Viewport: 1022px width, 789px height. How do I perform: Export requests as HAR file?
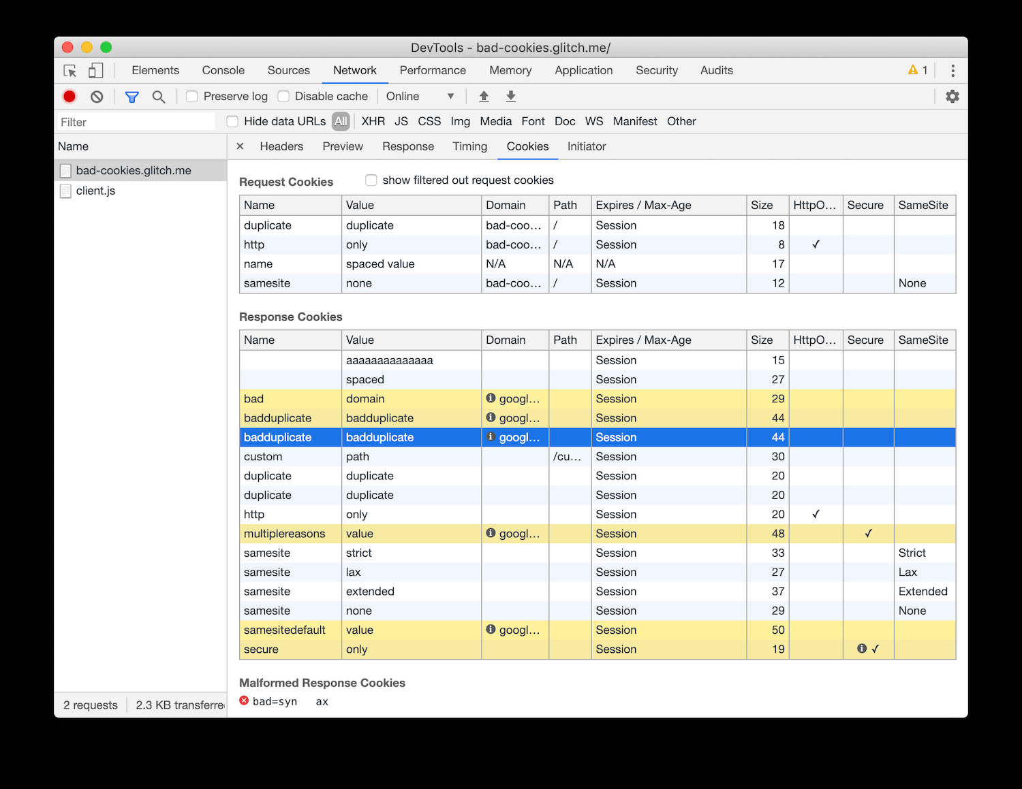[x=510, y=96]
